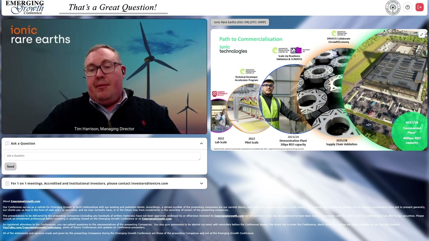Open the Emerging Growth Conference round badge

click(x=393, y=7)
